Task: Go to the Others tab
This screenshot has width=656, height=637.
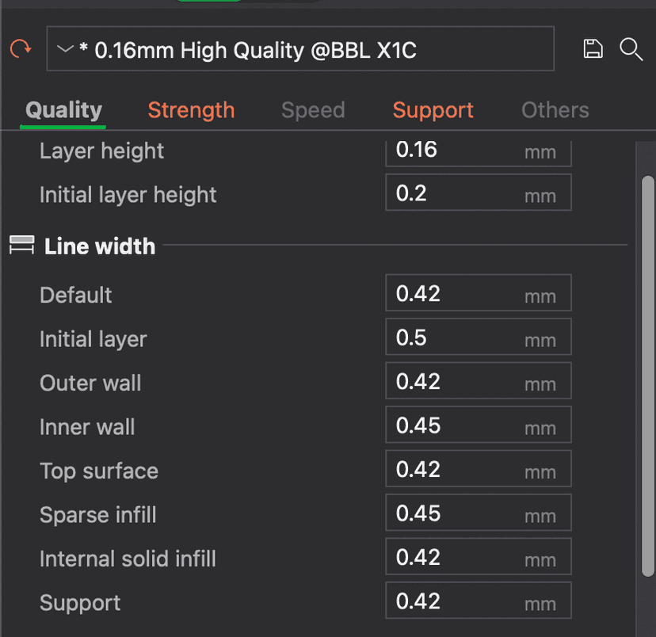Action: pos(555,110)
